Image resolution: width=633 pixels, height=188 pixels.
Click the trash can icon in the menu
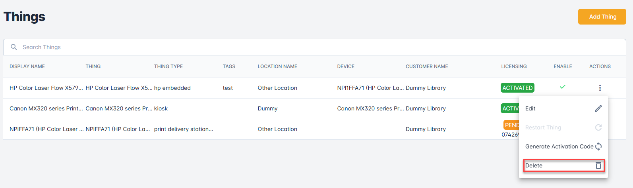[x=598, y=165]
